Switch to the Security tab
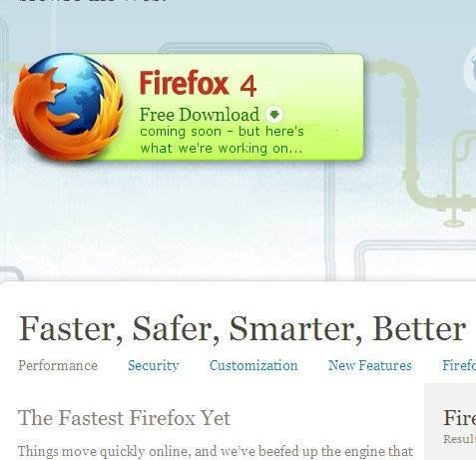 (154, 365)
